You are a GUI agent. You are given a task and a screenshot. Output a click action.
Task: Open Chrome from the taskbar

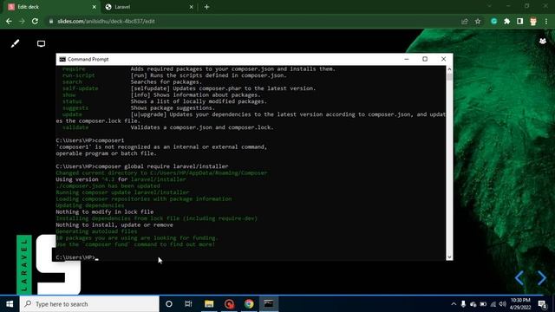click(x=249, y=304)
